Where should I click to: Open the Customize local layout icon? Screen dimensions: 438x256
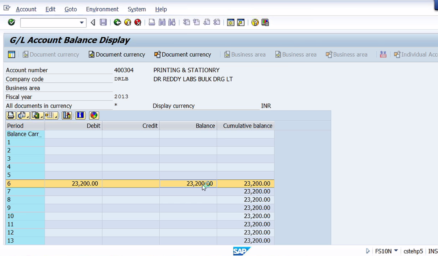click(265, 23)
